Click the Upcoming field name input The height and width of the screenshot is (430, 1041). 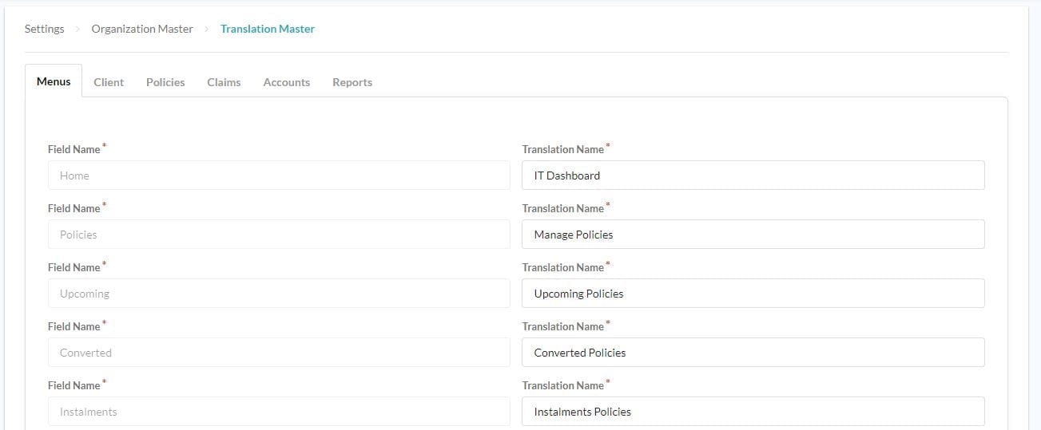[x=278, y=294]
